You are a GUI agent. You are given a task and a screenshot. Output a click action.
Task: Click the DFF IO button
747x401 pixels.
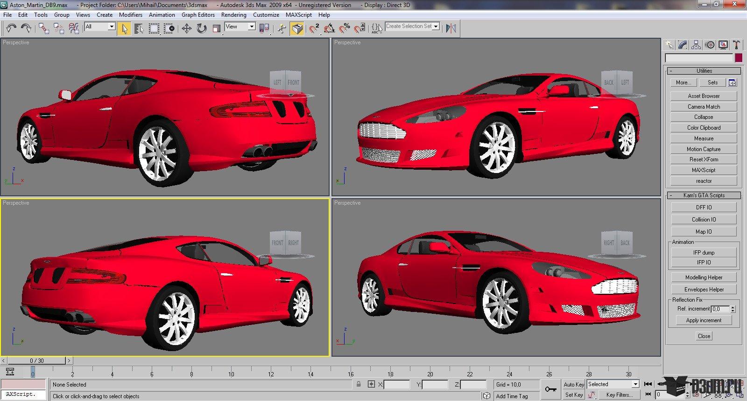coord(704,207)
